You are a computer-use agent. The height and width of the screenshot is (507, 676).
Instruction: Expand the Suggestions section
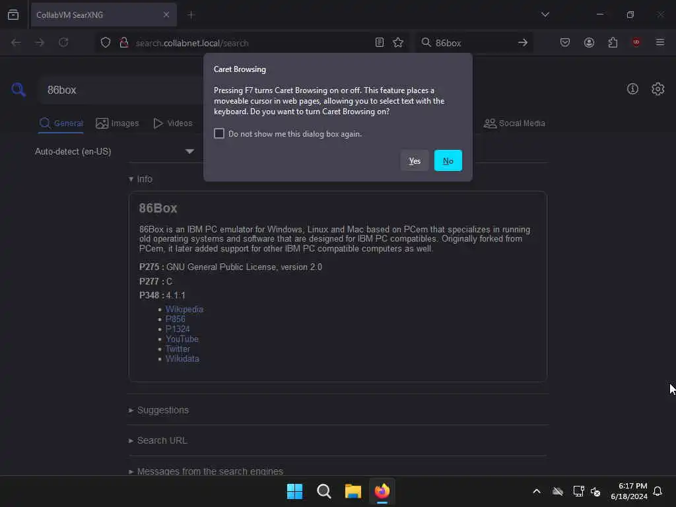point(158,410)
